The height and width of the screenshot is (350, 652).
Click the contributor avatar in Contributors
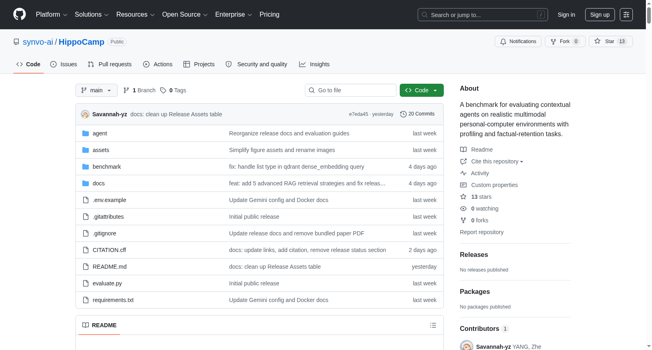[467, 346]
